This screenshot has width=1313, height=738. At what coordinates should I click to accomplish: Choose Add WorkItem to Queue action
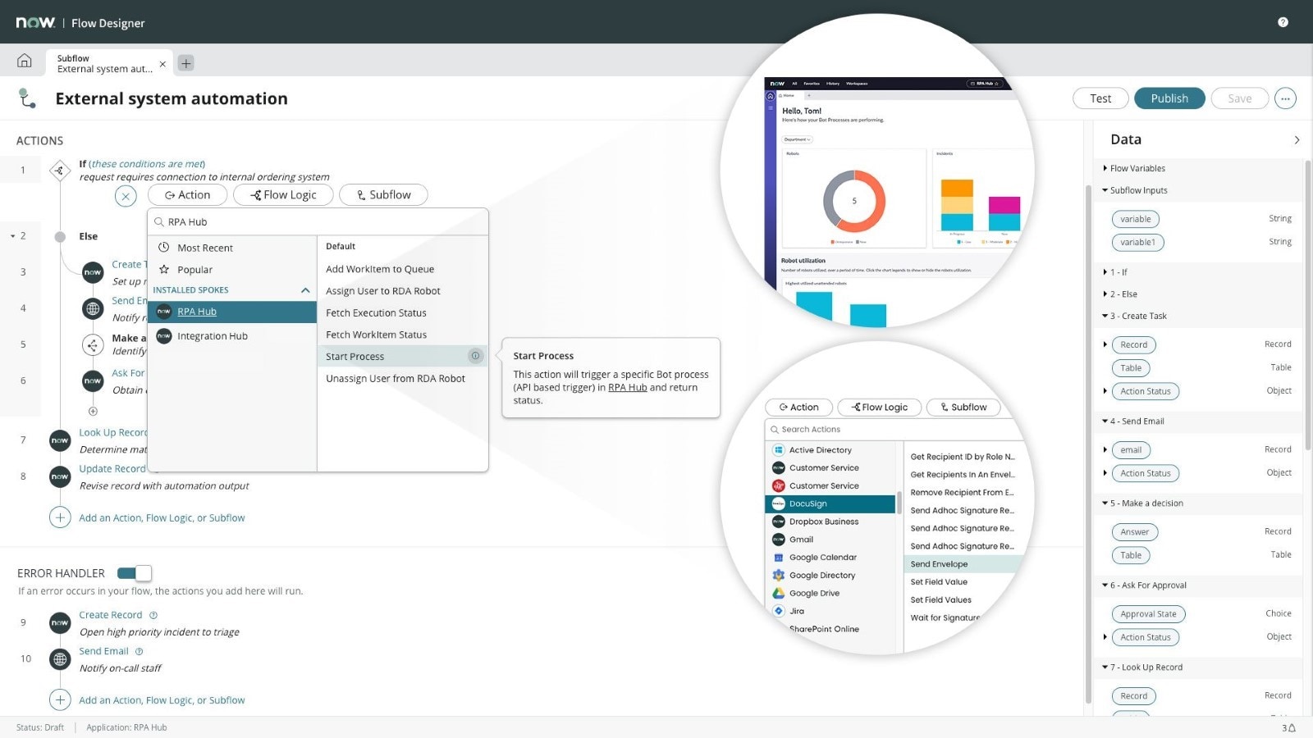coord(380,269)
